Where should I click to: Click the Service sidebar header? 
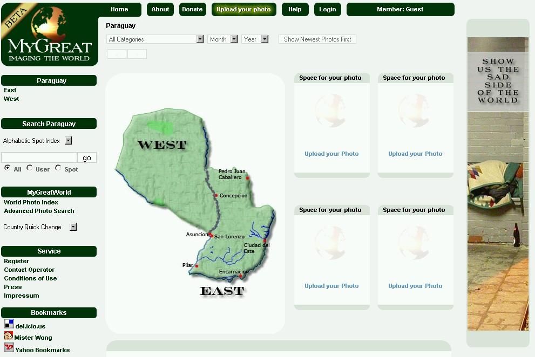[x=49, y=251]
